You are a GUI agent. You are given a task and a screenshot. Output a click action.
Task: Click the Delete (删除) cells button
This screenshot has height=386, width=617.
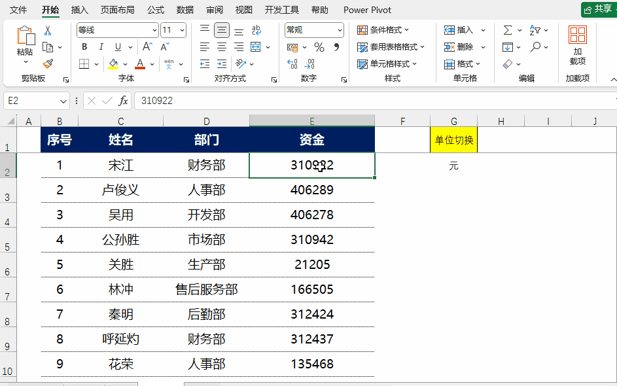[x=459, y=47]
